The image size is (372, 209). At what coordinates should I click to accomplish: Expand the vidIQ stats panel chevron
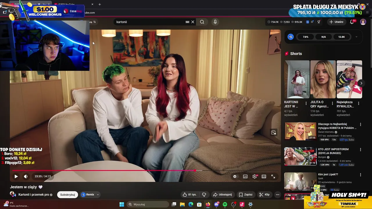pyautogui.click(x=356, y=37)
